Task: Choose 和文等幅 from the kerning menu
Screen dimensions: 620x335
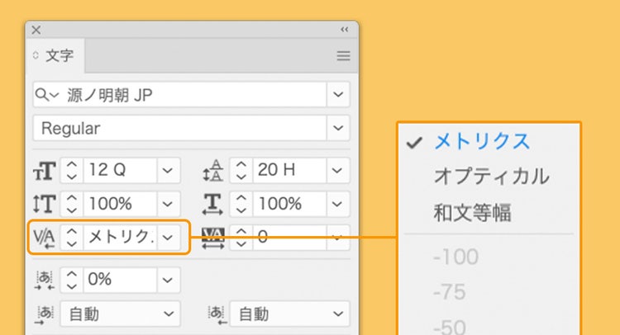Action: click(x=472, y=212)
